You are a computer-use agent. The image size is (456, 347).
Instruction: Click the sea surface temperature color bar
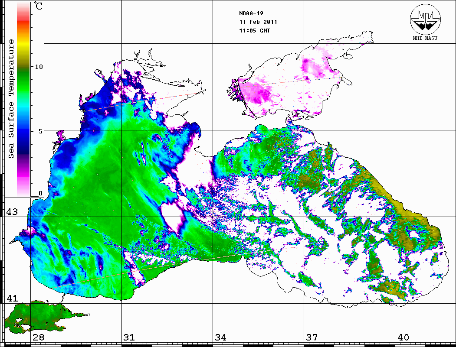[x=23, y=99]
